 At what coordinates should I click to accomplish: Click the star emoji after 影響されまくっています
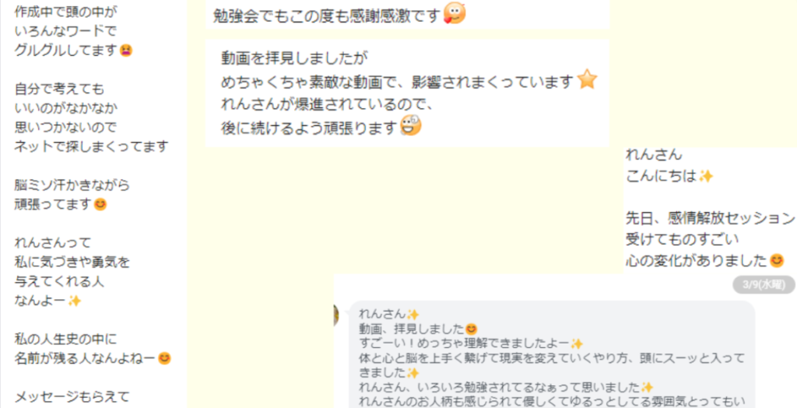point(587,80)
